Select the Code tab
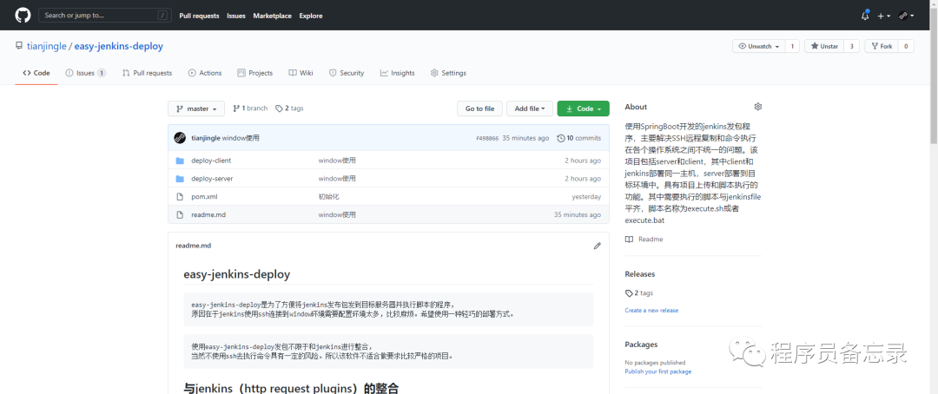 (x=36, y=73)
